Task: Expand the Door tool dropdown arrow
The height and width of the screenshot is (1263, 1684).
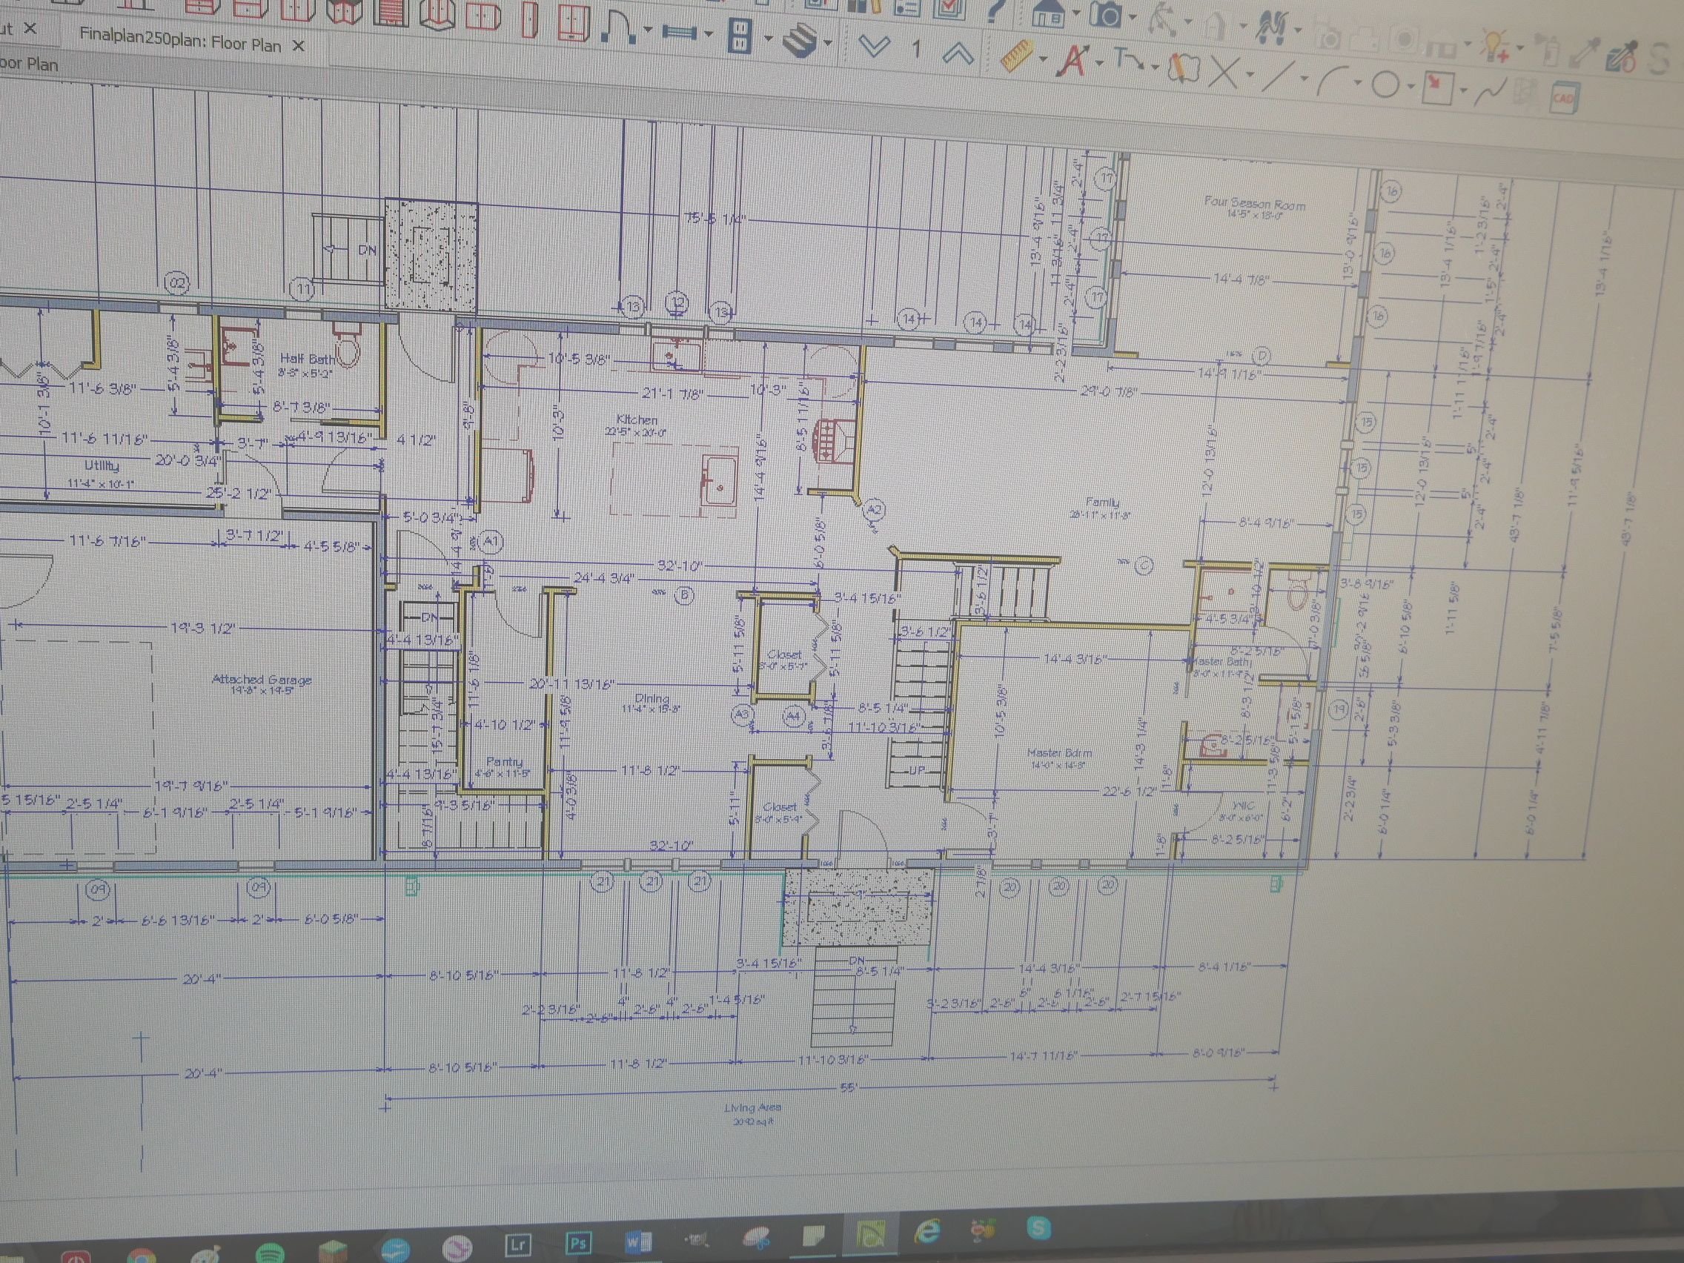Action: pyautogui.click(x=647, y=29)
